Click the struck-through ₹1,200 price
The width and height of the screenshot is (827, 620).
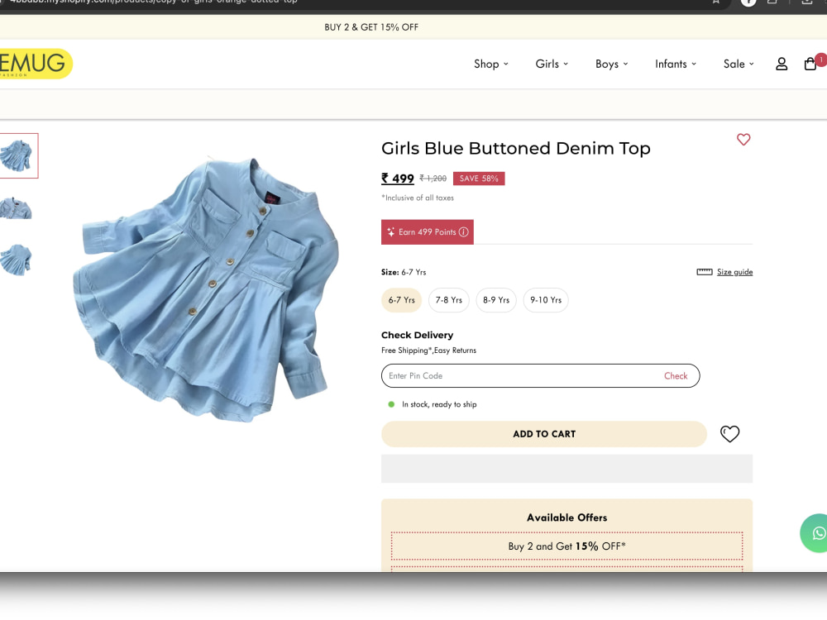[433, 179]
